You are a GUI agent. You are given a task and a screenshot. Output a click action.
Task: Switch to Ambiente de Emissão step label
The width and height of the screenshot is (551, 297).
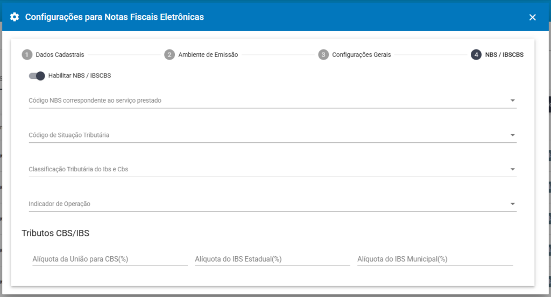coord(209,55)
